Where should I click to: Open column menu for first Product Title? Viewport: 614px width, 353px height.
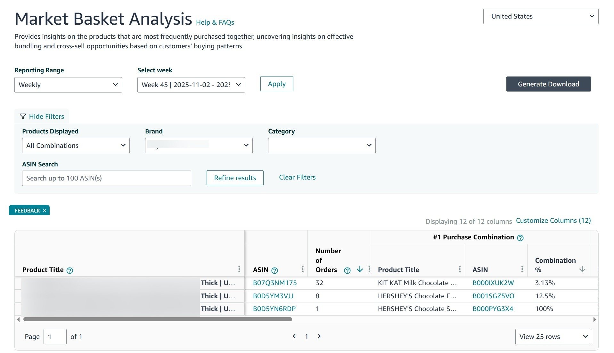click(x=239, y=269)
